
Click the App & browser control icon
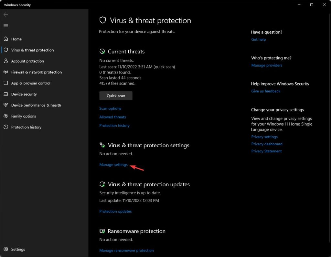click(x=5, y=83)
